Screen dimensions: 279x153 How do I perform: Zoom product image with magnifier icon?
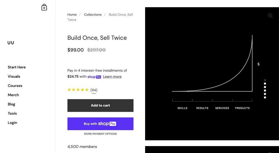[270, 16]
